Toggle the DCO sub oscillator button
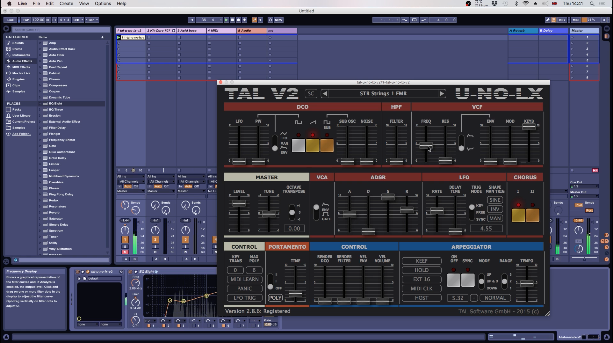This screenshot has height=343, width=613. coord(327,145)
